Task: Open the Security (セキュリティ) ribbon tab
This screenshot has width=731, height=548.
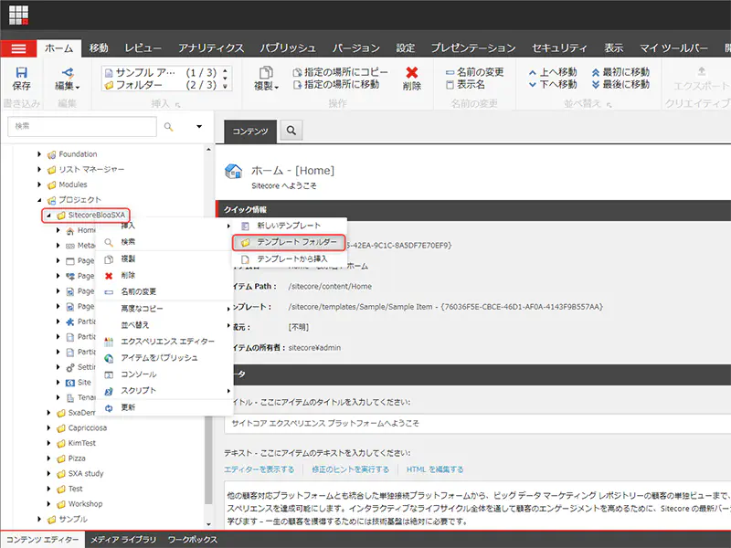Action: (559, 48)
